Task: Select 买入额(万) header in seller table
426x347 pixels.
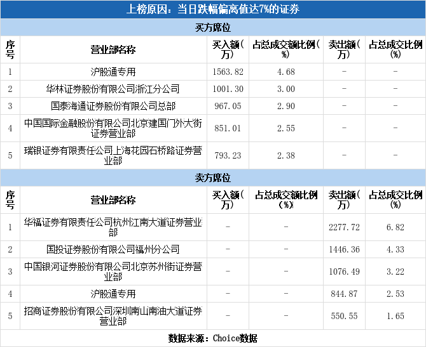Action: point(228,200)
